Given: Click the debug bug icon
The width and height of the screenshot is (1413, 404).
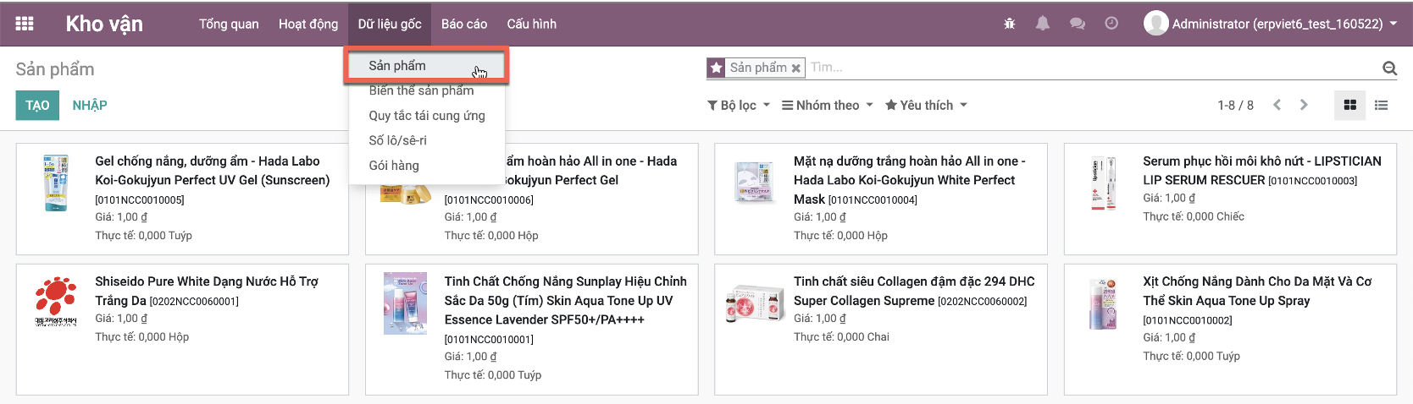Looking at the screenshot, I should tap(1009, 24).
